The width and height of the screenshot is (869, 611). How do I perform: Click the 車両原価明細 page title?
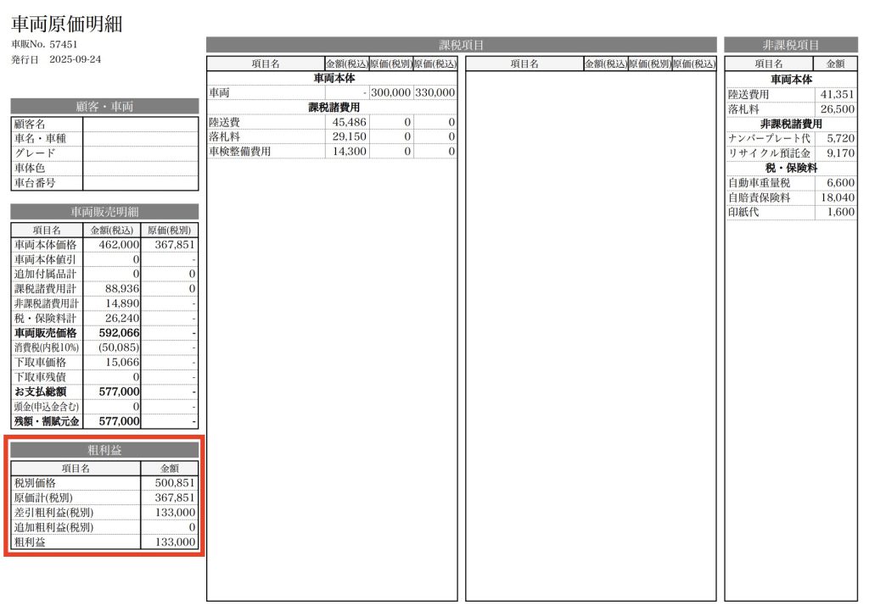pyautogui.click(x=66, y=24)
